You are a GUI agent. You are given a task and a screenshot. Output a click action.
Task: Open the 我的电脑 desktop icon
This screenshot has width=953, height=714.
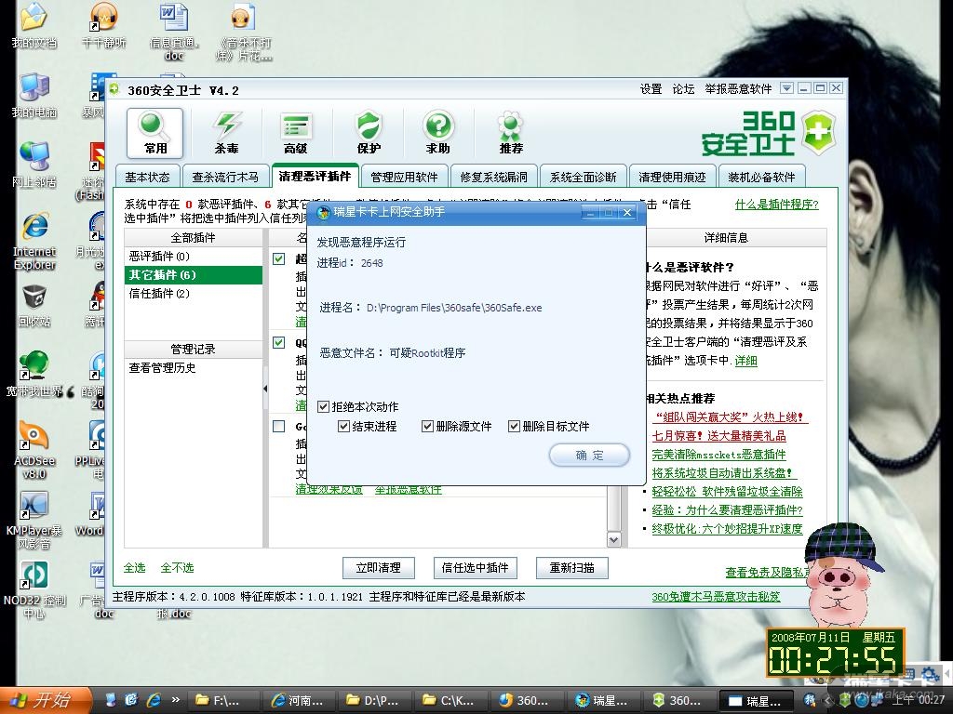(34, 96)
